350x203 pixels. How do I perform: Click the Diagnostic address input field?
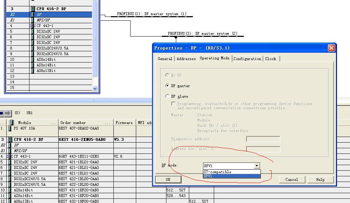(263, 139)
